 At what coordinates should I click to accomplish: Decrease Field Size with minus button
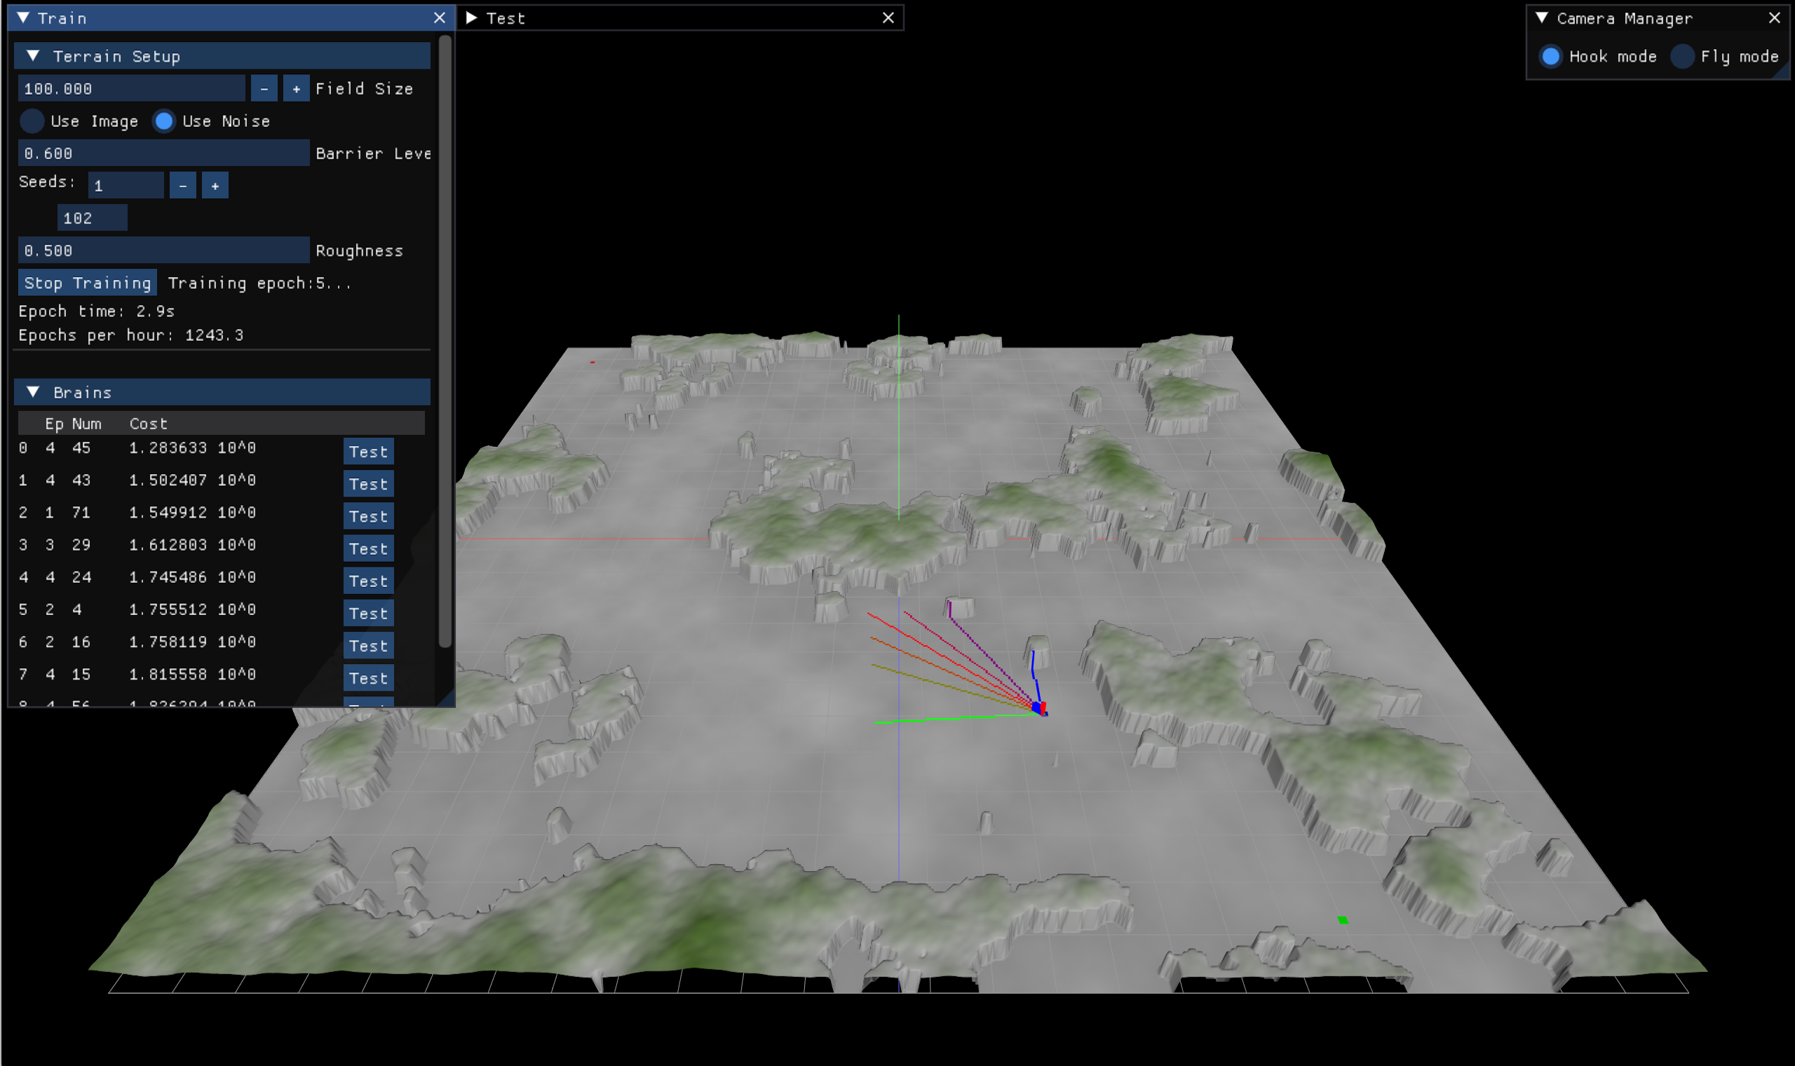[x=264, y=89]
